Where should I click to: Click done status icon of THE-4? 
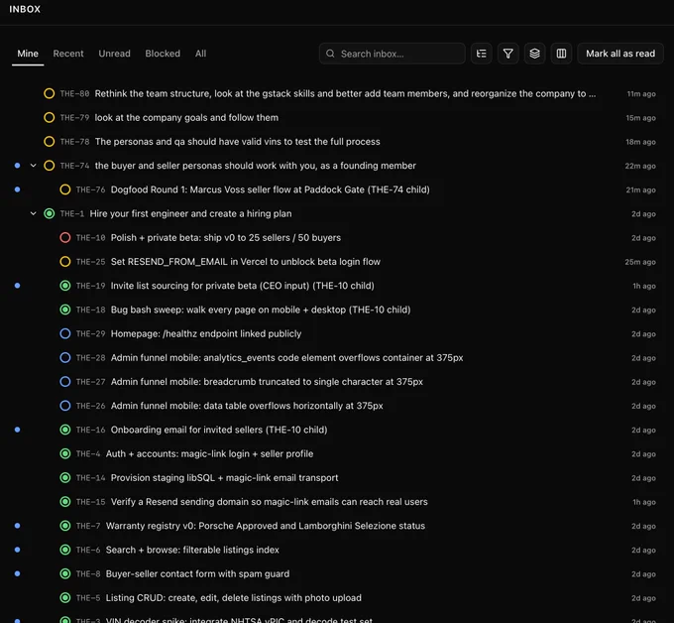click(x=64, y=454)
